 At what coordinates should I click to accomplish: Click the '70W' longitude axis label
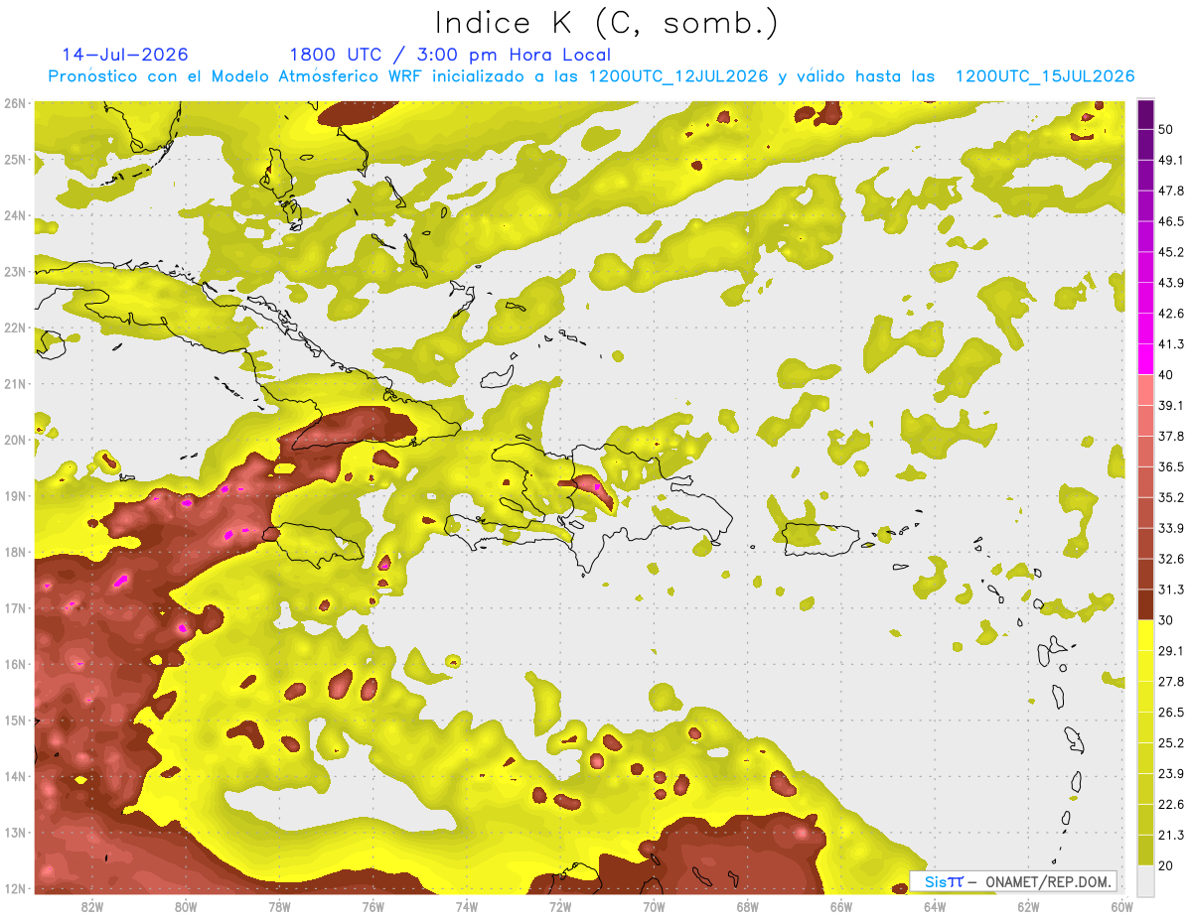pyautogui.click(x=654, y=906)
